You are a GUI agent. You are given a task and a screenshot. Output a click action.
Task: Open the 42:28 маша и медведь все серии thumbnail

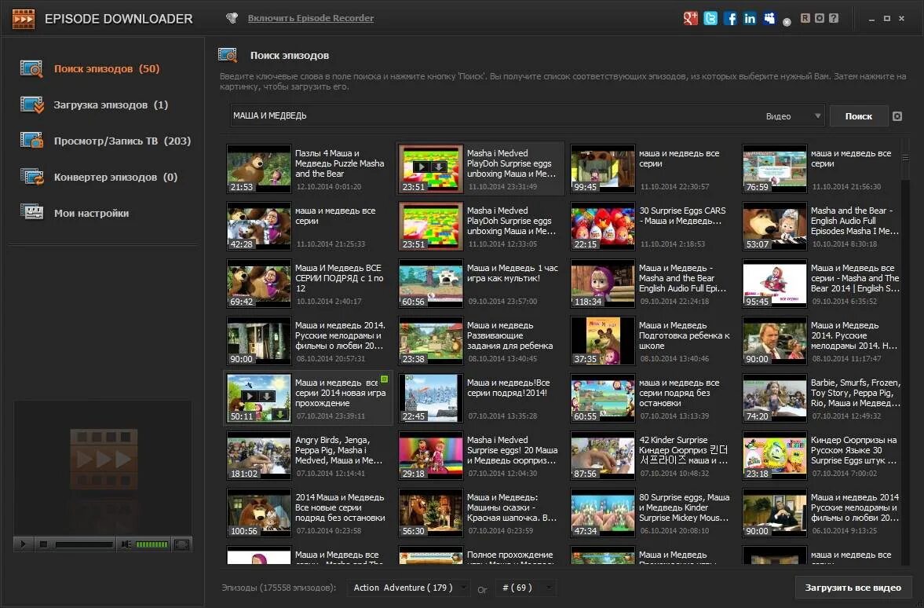259,226
